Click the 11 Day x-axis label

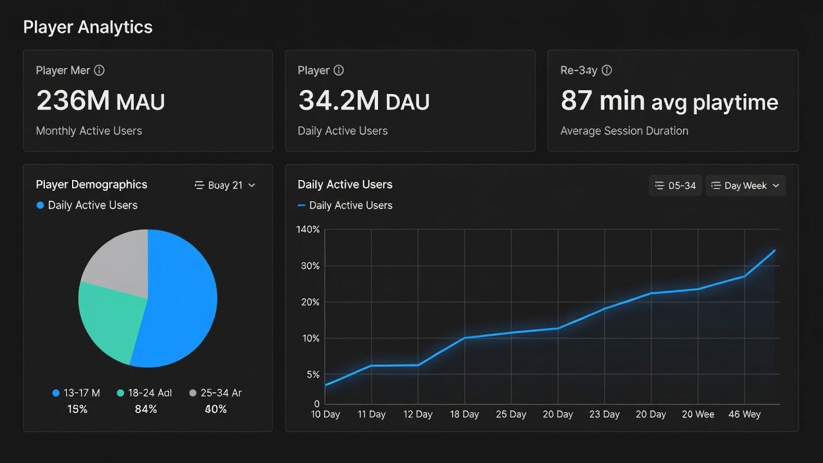point(372,414)
